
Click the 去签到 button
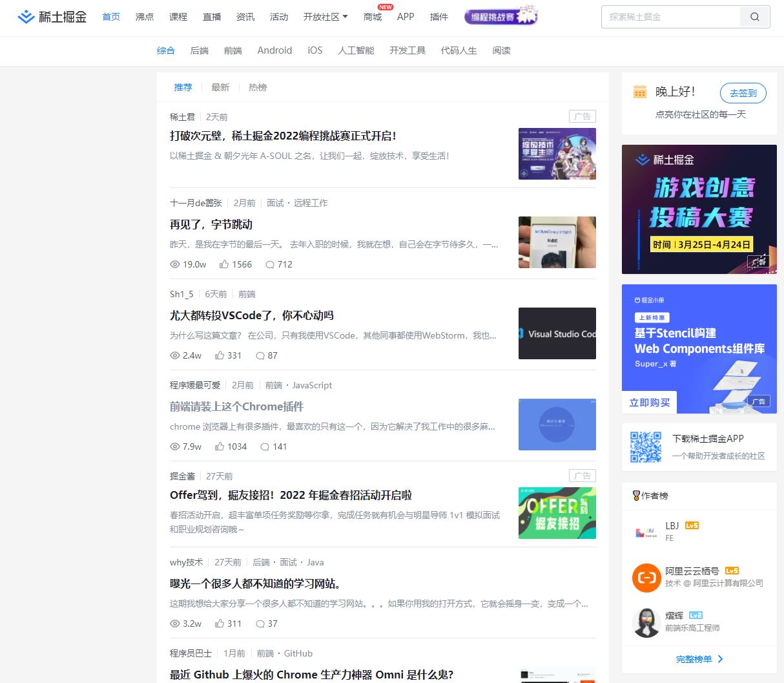pyautogui.click(x=743, y=93)
